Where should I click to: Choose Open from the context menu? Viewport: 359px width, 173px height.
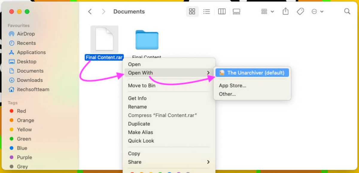point(134,64)
